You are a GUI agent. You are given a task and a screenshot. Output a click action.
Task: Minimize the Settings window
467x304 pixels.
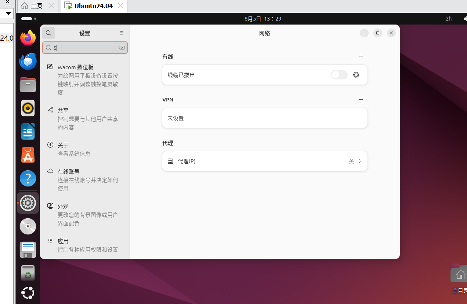(x=364, y=33)
